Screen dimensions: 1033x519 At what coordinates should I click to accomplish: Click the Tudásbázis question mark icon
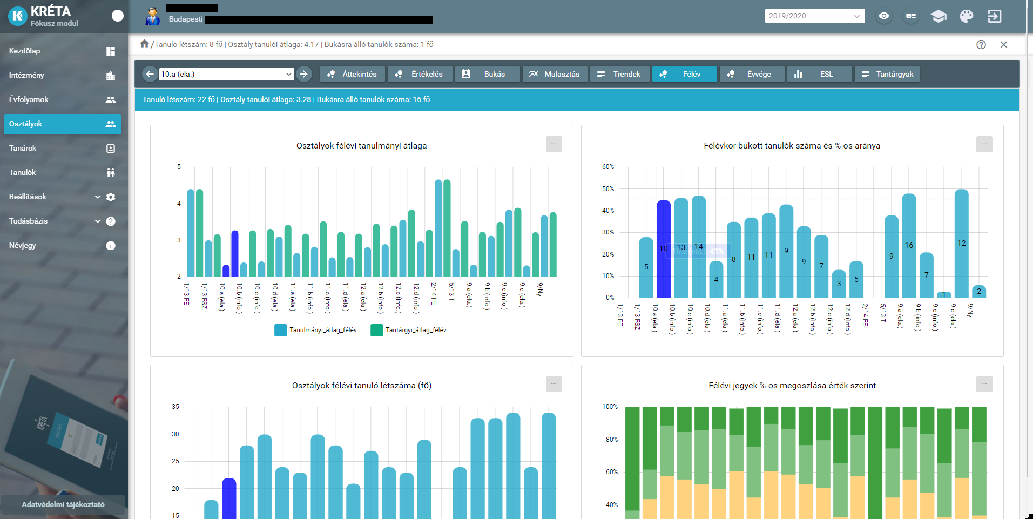111,221
